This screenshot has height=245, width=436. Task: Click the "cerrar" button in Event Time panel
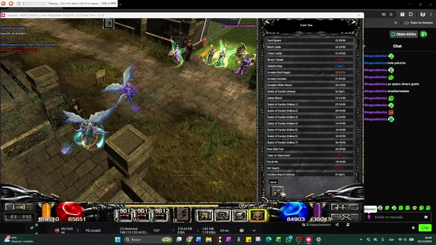tap(273, 182)
